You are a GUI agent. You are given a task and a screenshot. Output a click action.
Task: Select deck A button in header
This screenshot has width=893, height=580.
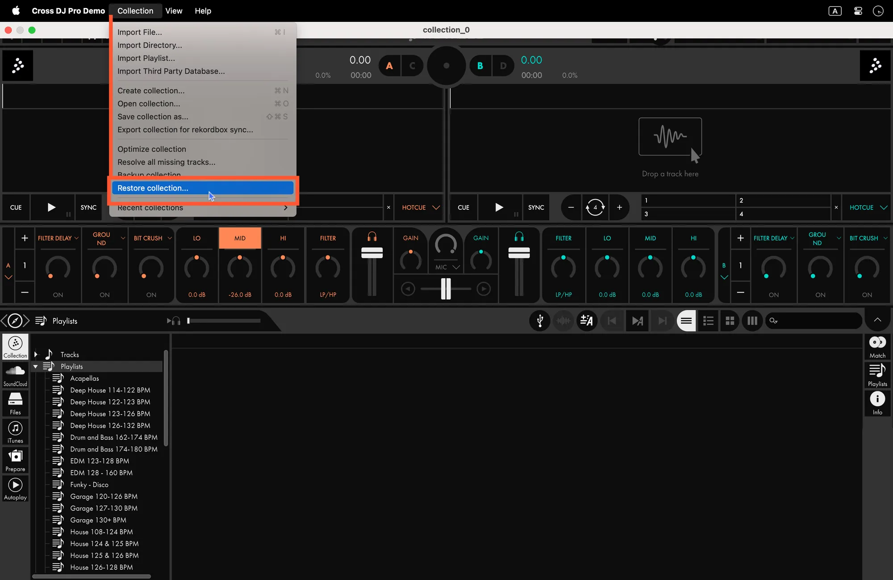[x=389, y=66]
